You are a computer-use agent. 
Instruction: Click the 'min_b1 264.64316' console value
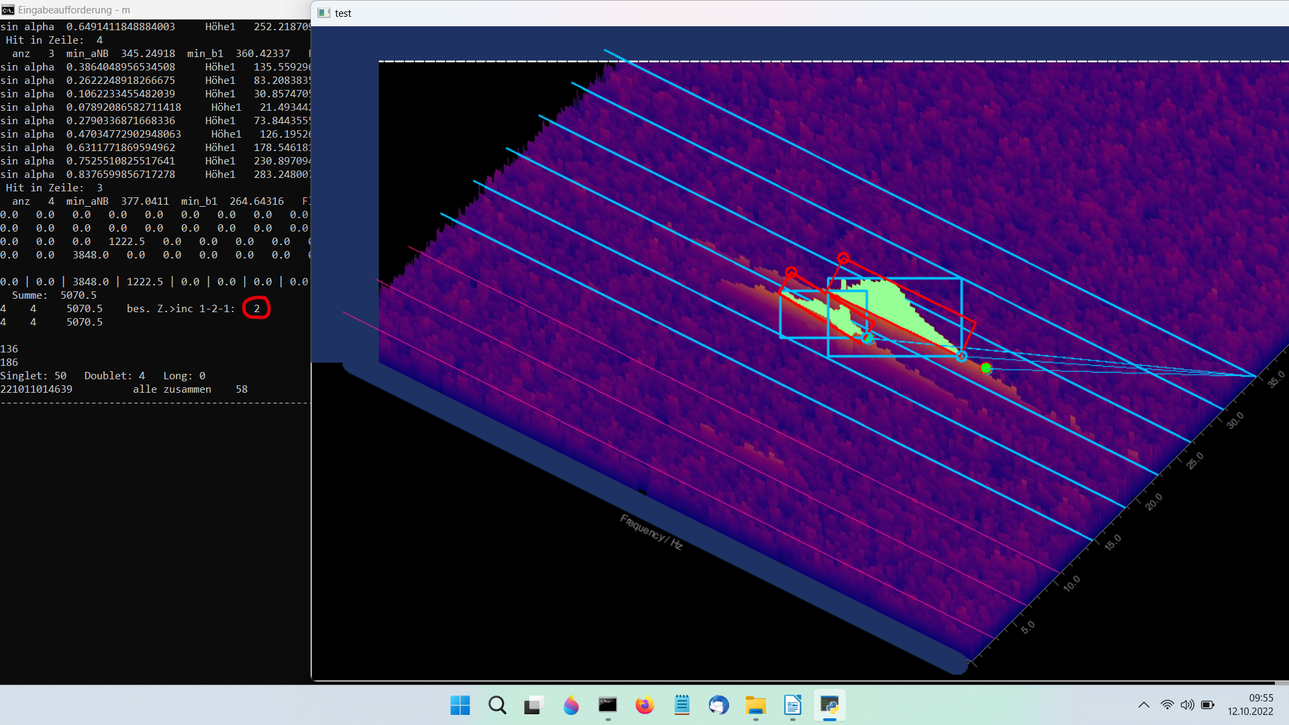coord(233,201)
